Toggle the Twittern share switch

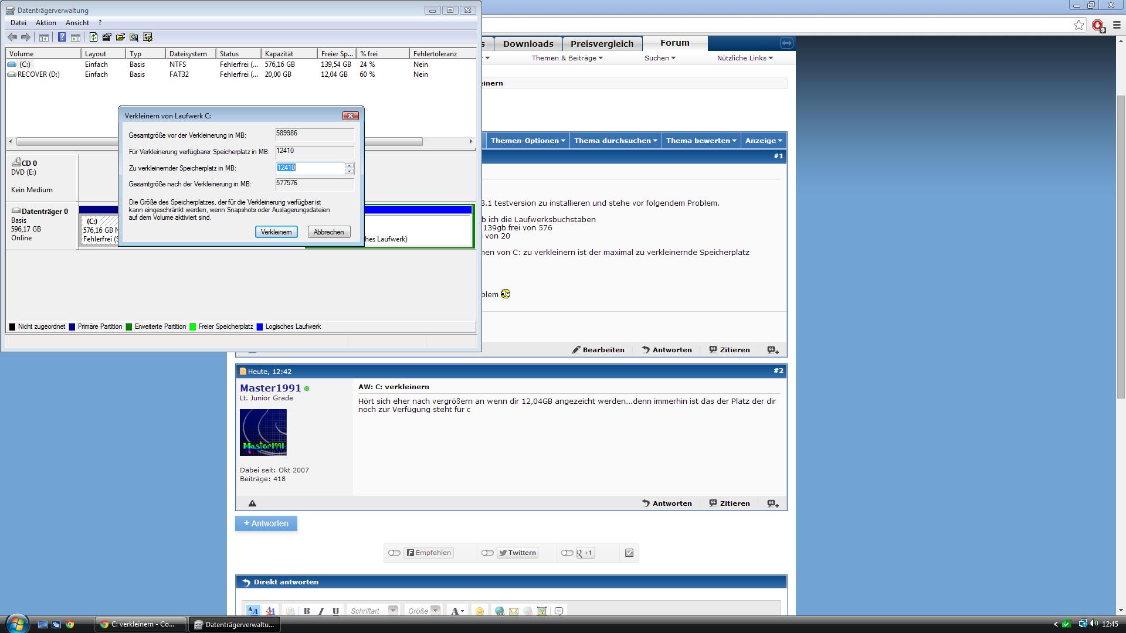coord(487,553)
